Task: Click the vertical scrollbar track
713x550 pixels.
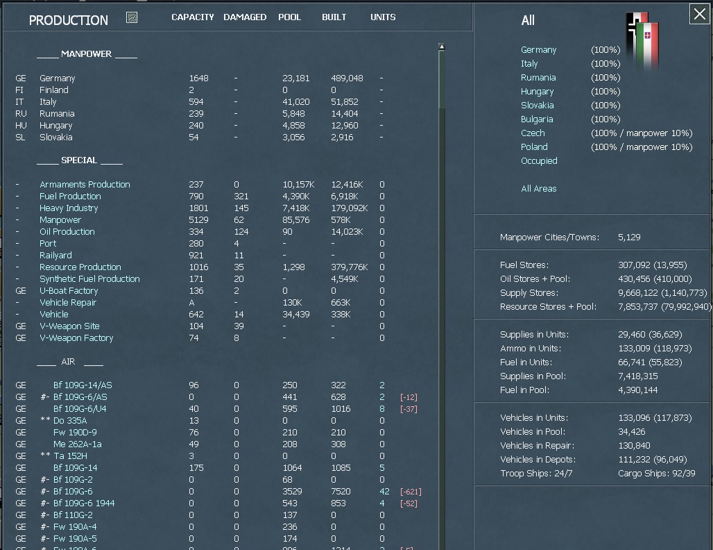Action: tap(441, 278)
